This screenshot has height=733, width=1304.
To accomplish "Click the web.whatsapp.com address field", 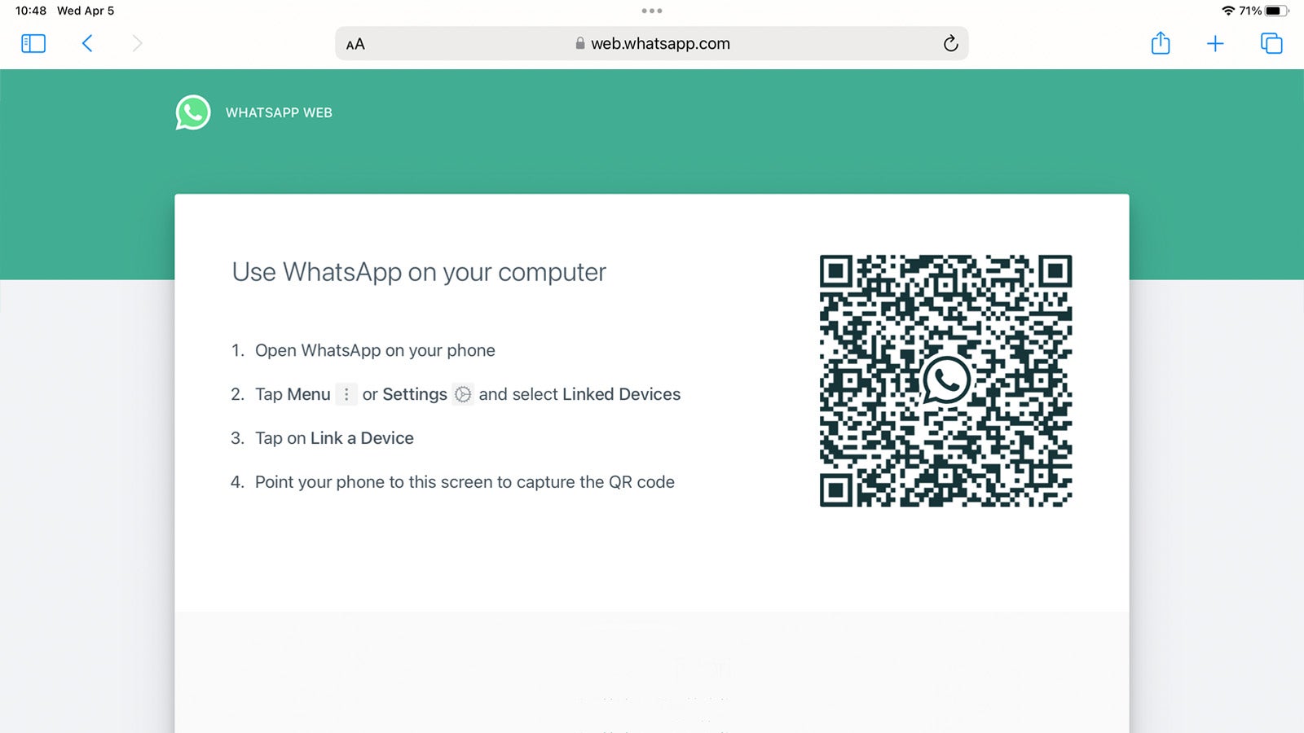I will click(x=652, y=43).
